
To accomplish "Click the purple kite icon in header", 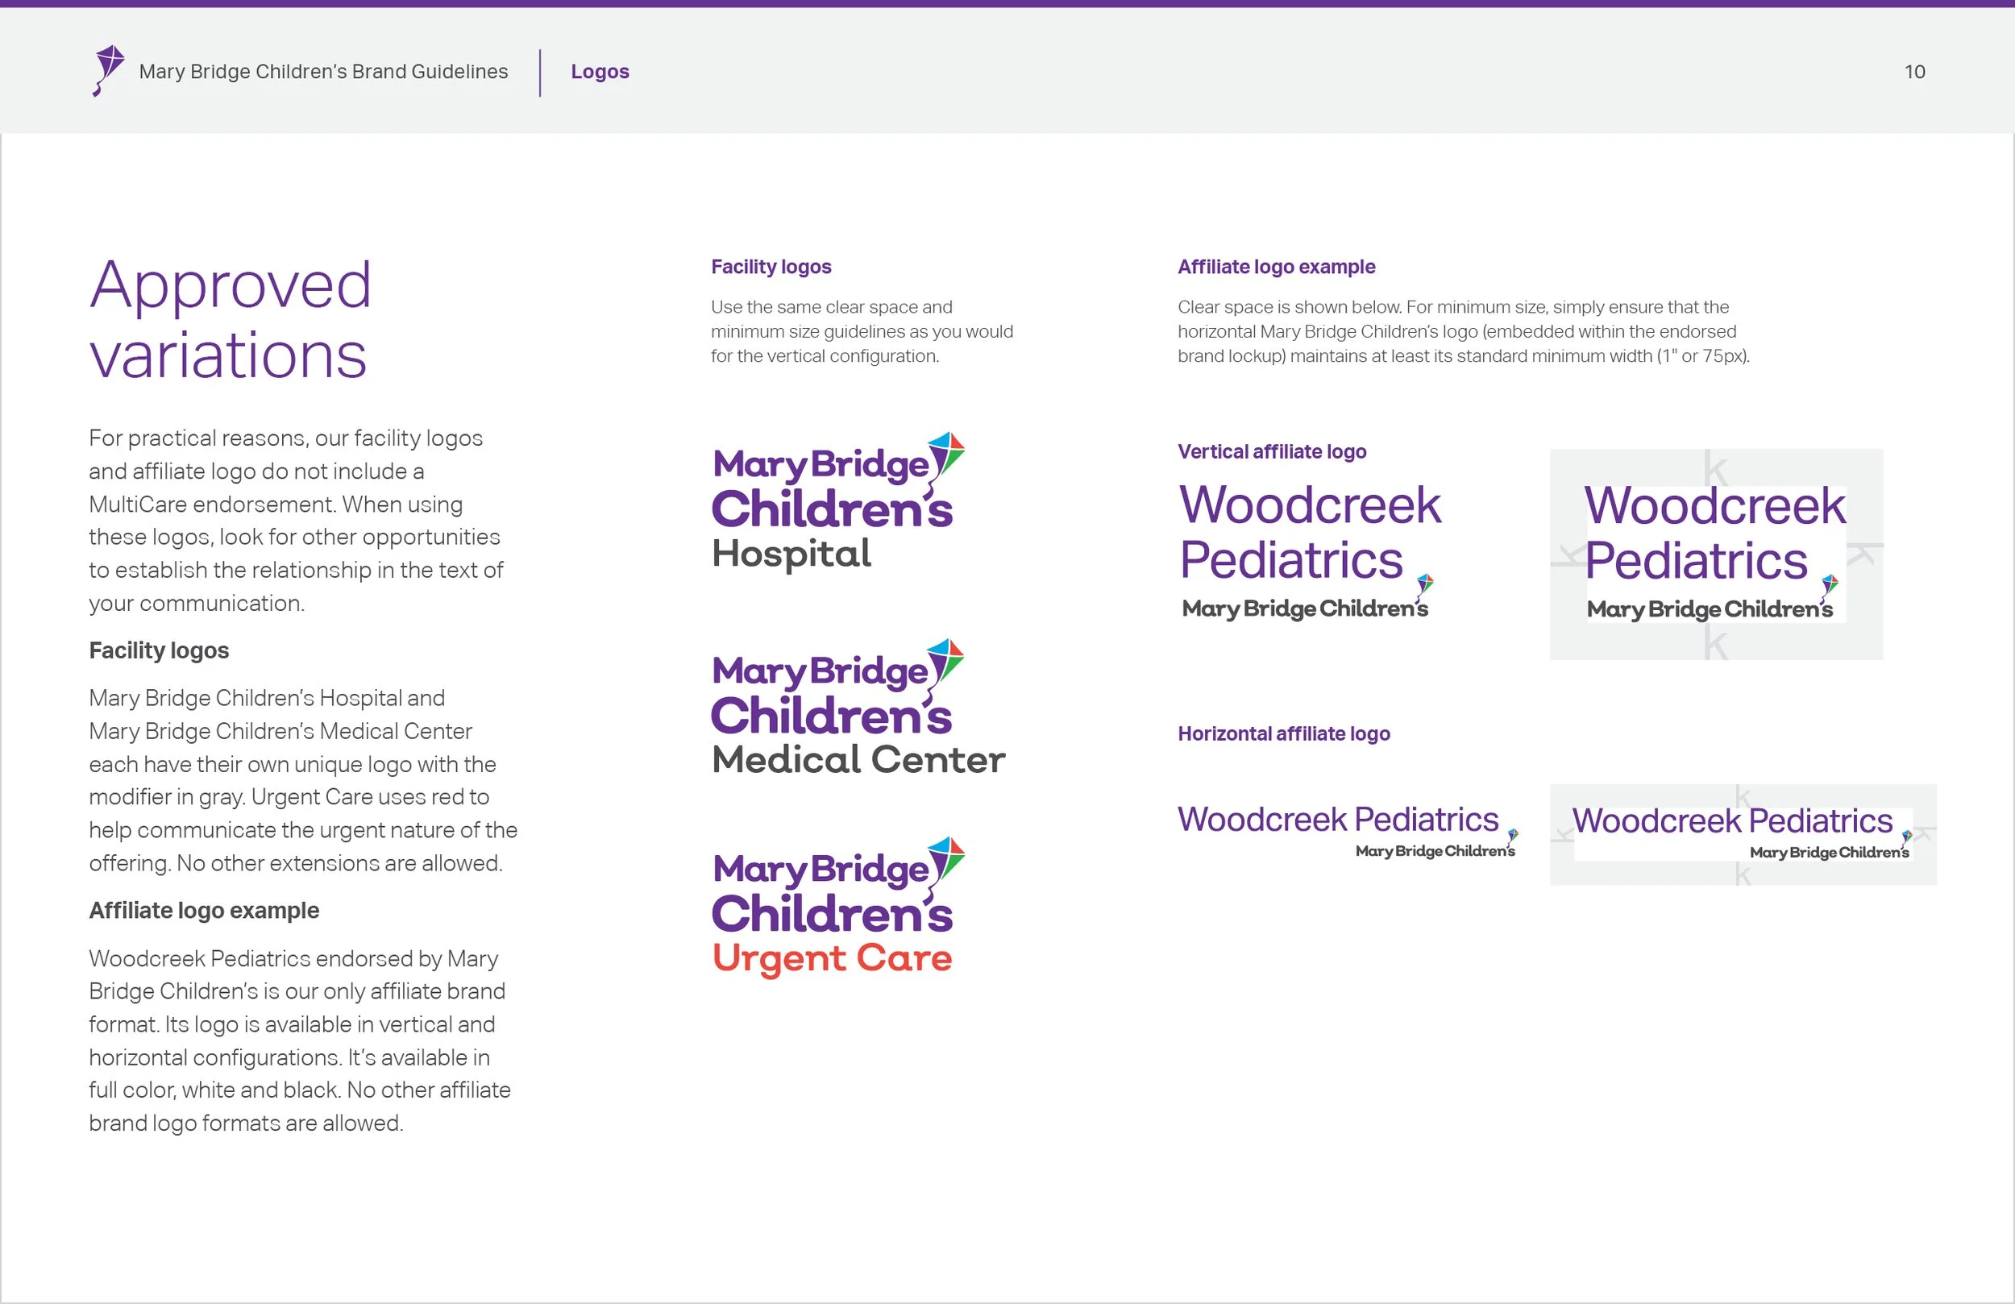I will pyautogui.click(x=108, y=71).
